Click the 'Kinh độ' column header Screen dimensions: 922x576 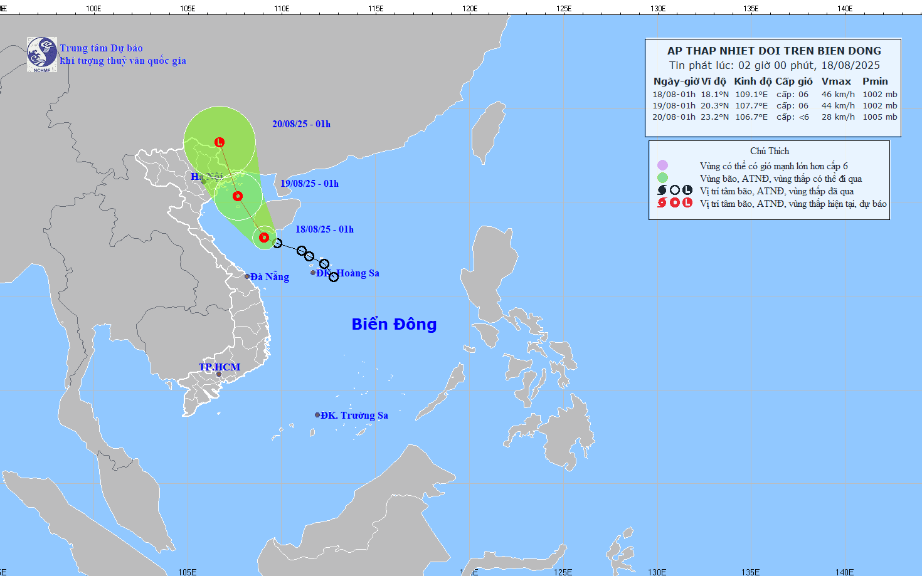coord(753,81)
